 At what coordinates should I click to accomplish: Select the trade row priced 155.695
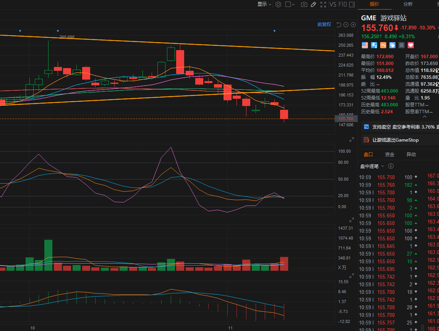pos(388,269)
